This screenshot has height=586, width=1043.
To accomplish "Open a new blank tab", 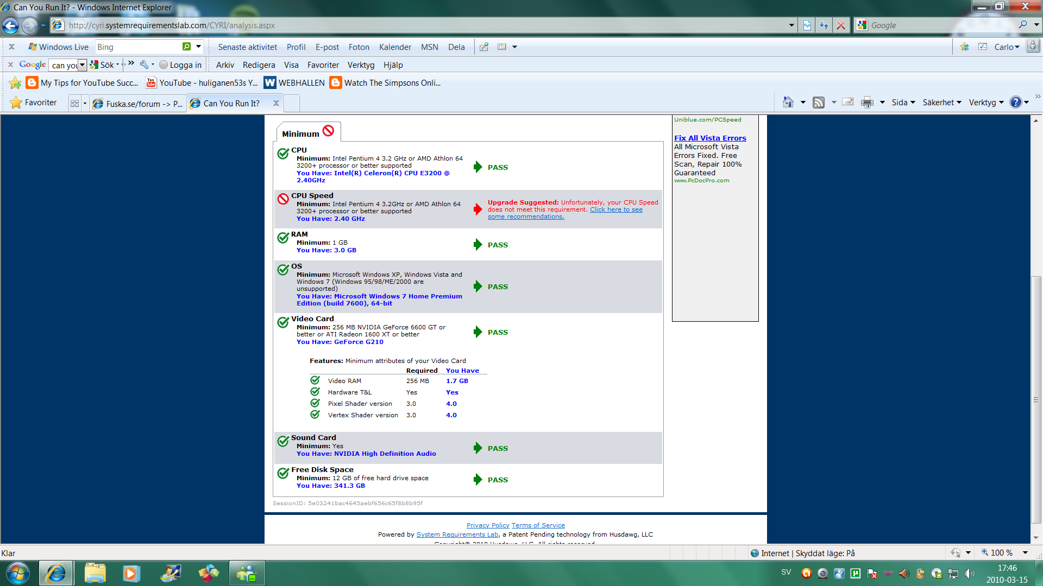I will 292,103.
